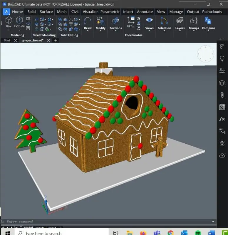Open the Manage ribbon tab
This screenshot has width=228, height=235.
(176, 12)
